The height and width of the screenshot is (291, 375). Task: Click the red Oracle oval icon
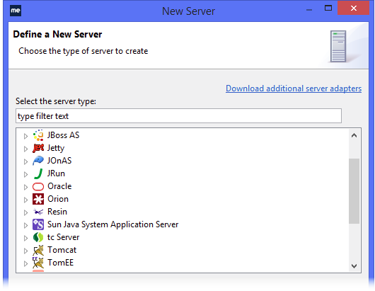[x=38, y=186]
